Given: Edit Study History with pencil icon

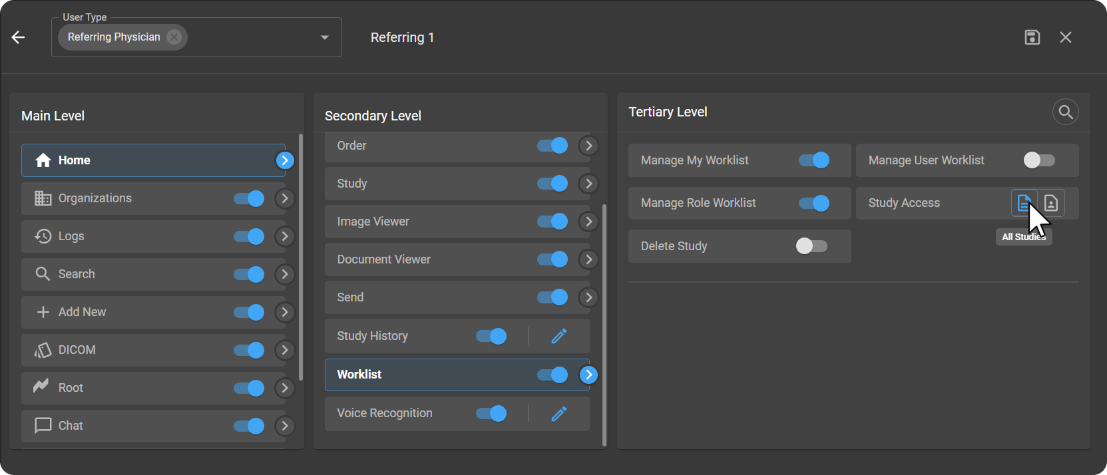Looking at the screenshot, I should [x=559, y=336].
